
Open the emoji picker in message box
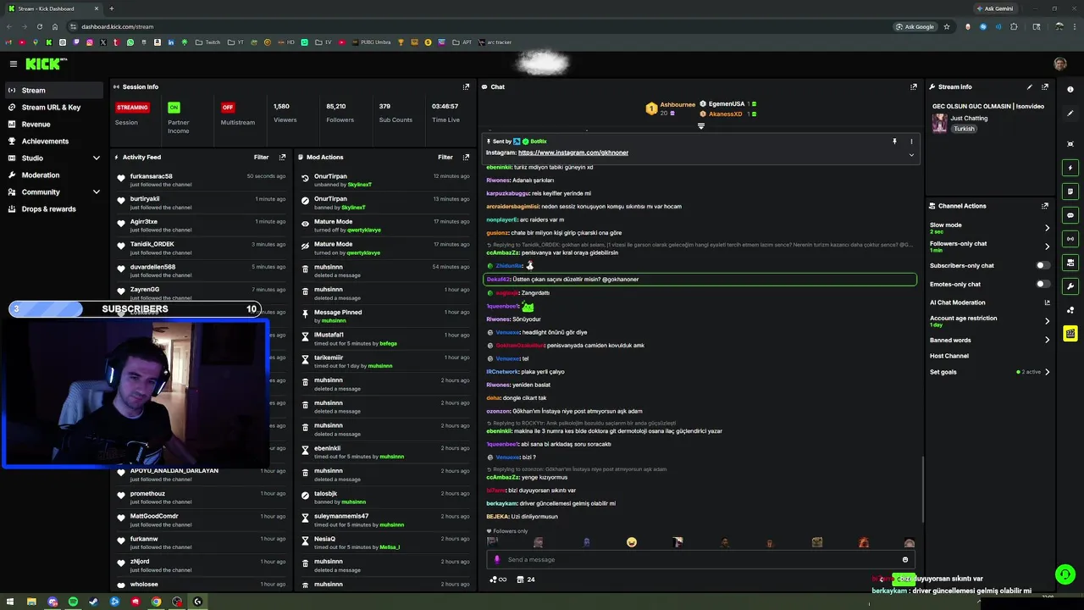coord(905,559)
